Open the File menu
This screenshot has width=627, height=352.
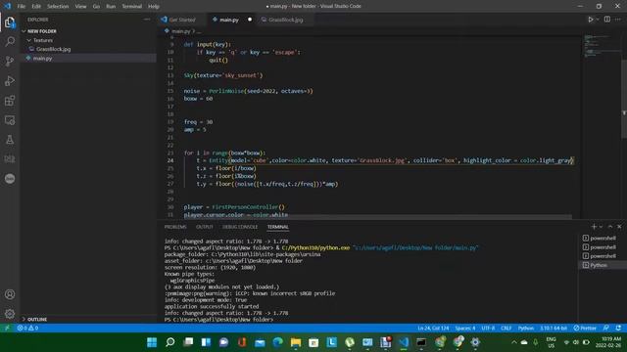pyautogui.click(x=22, y=7)
